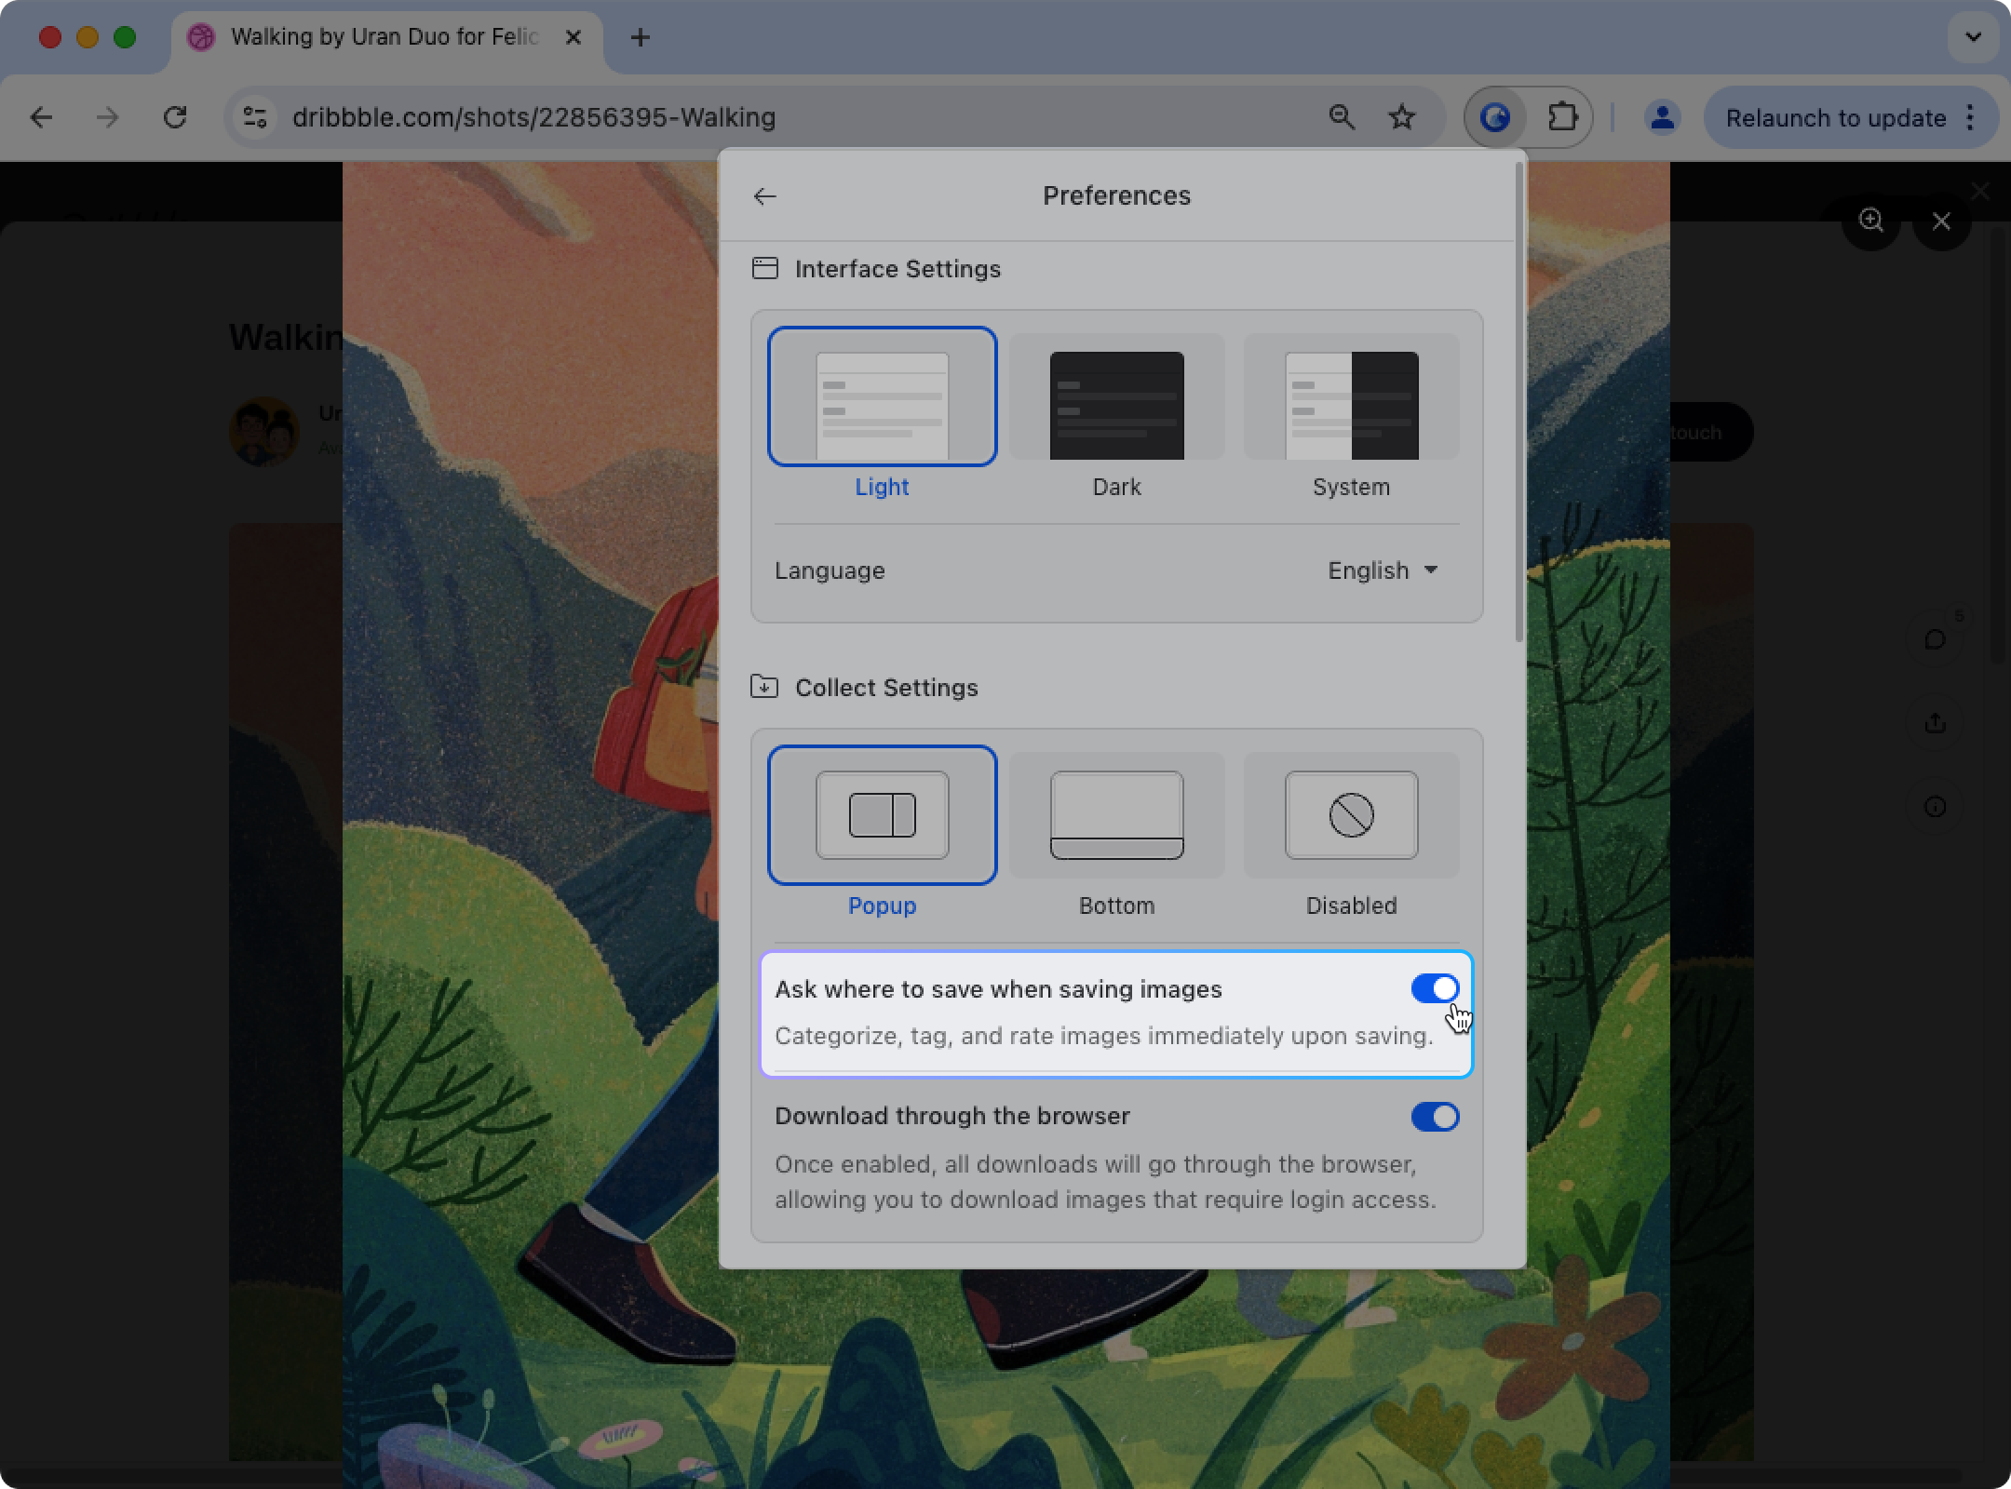Open the Dribbble comments icon
The image size is (2011, 1489).
point(1935,639)
